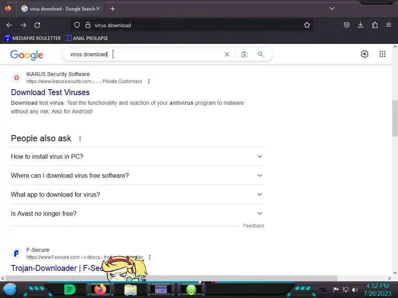Image resolution: width=398 pixels, height=298 pixels.
Task: Expand What app to download for virus?
Action: click(138, 195)
